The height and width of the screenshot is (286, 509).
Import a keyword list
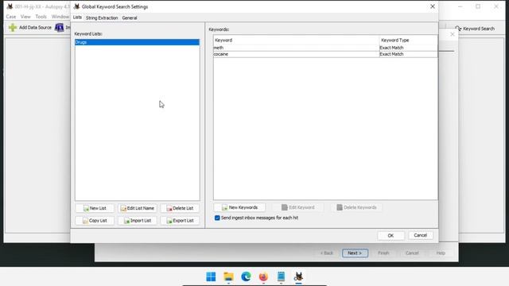pos(138,221)
